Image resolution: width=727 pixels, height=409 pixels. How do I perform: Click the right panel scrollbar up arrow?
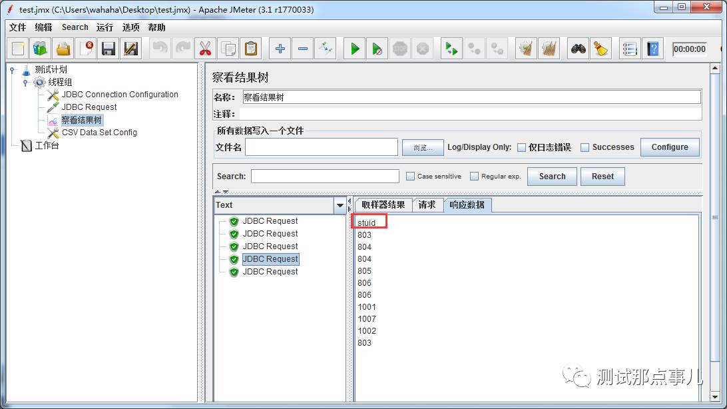point(715,69)
